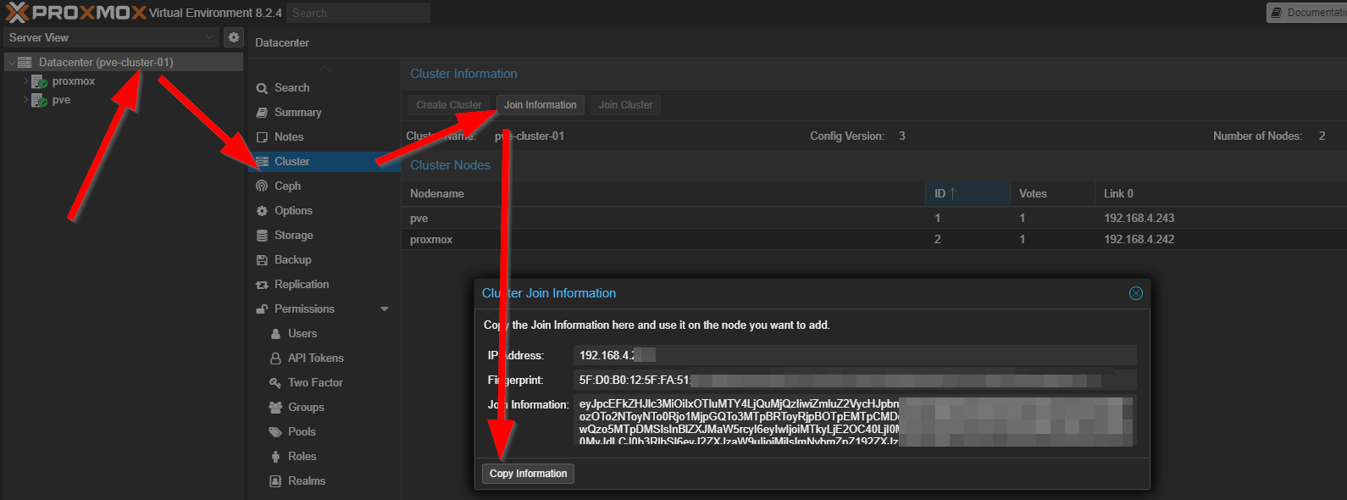This screenshot has width=1347, height=500.
Task: Click the Pools tags icon
Action: [x=275, y=432]
